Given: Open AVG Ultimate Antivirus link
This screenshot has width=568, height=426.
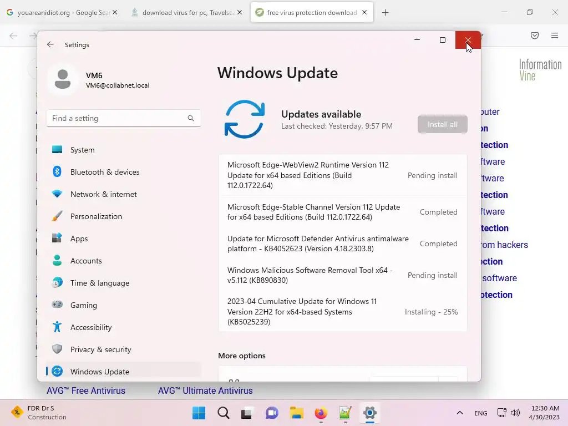Looking at the screenshot, I should pyautogui.click(x=205, y=390).
